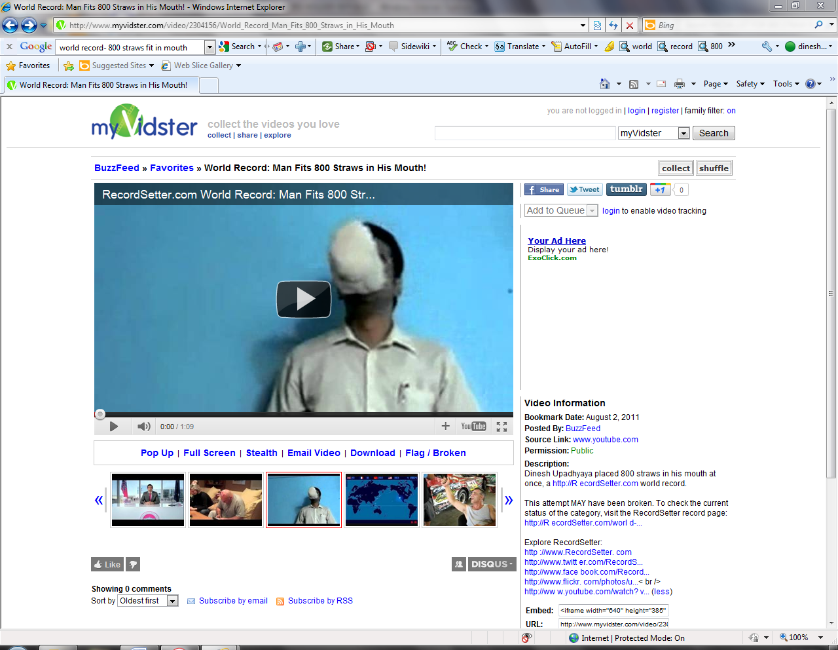Viewport: 838px width, 650px height.
Task: Open Suggested Sites link
Action: 117,66
